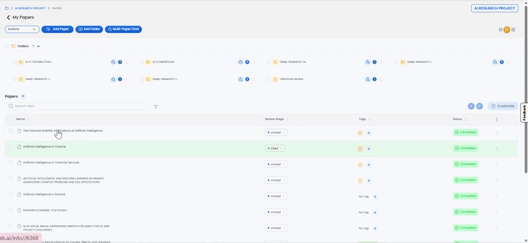Screen dimensions: 528x243
Task: Focus the Search Files input field
Action: pos(77,106)
